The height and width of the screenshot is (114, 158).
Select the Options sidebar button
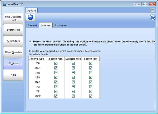point(13,64)
